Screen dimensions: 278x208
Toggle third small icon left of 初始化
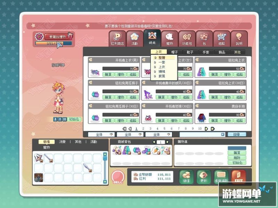click(65, 119)
